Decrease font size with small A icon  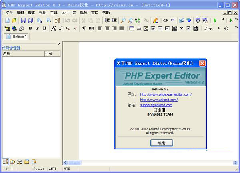point(61,28)
